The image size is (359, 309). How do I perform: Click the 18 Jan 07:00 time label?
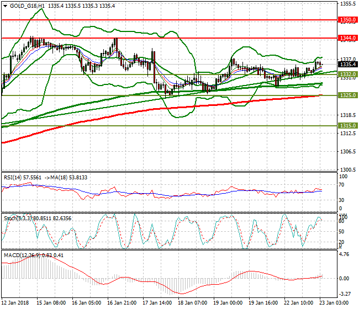click(x=193, y=303)
